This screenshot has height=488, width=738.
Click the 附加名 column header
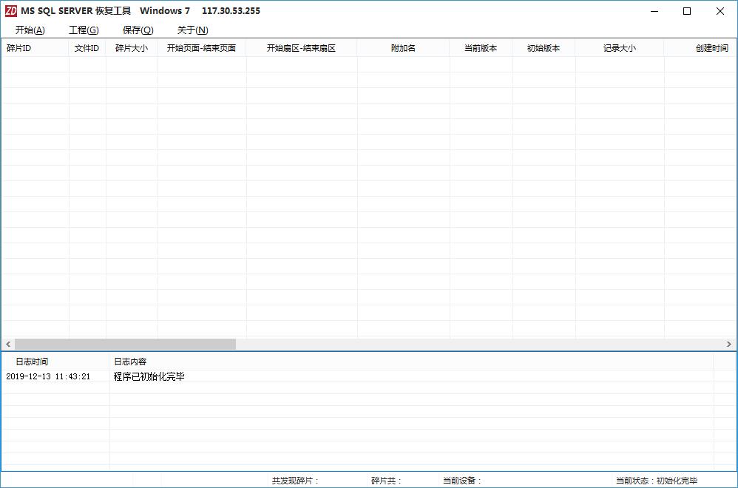coord(403,48)
